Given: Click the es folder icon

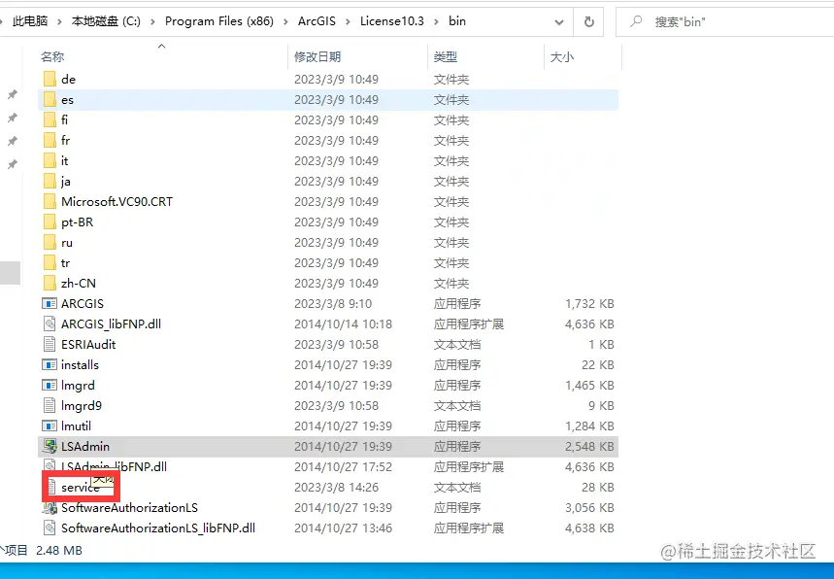Looking at the screenshot, I should coord(50,99).
